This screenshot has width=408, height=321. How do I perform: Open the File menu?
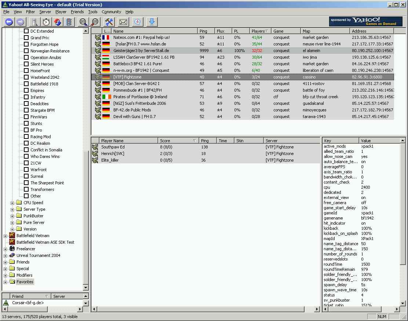6,12
